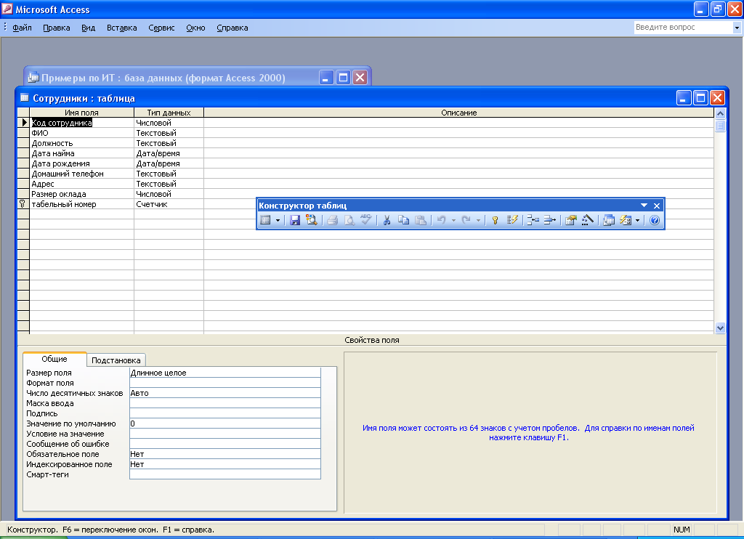Show the Database window icon
Viewport: 744px width, 539px height.
pos(609,220)
